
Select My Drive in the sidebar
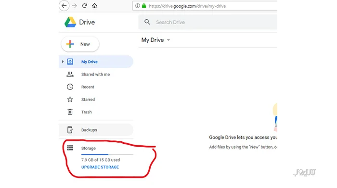(96, 62)
